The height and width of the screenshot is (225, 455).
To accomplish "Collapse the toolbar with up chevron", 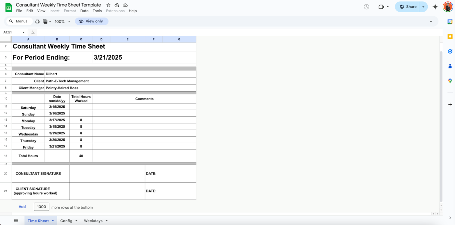I will [431, 22].
